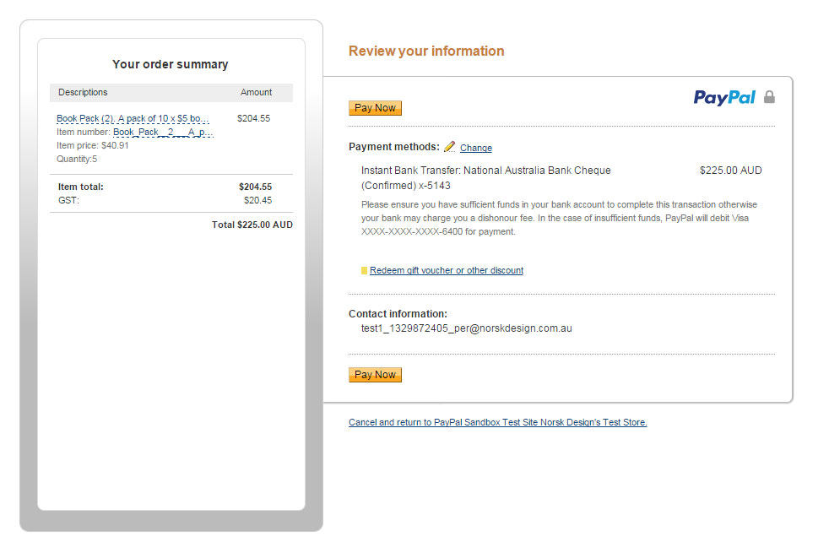Click the bottom Pay Now button
Screen dimensions: 829x542
[x=375, y=375]
